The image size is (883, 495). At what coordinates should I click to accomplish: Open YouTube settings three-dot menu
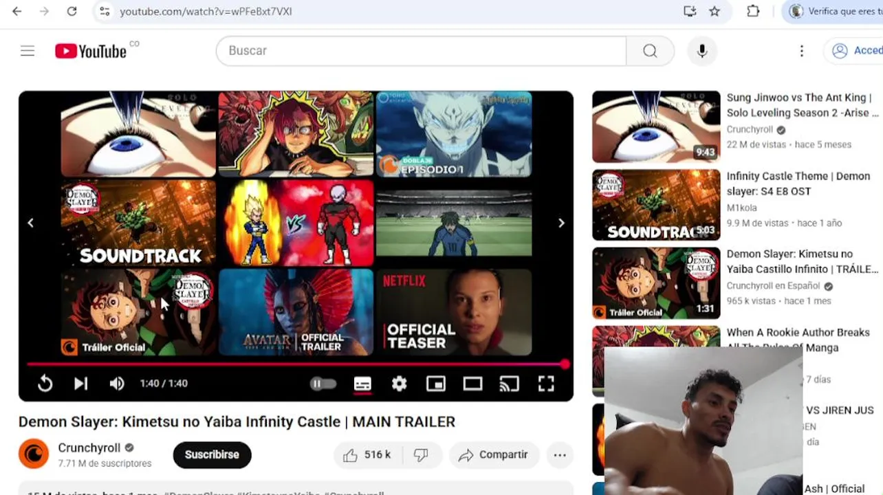click(802, 51)
